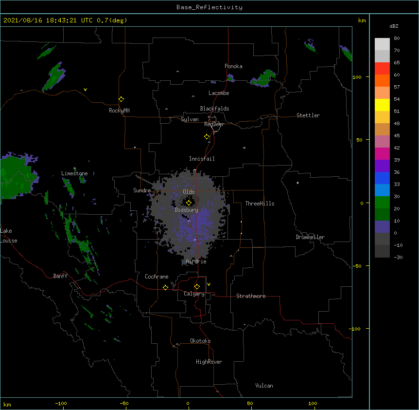Viewport: 419px width, 410px height.
Task: Click the RedDeer city label
Action: click(x=214, y=124)
